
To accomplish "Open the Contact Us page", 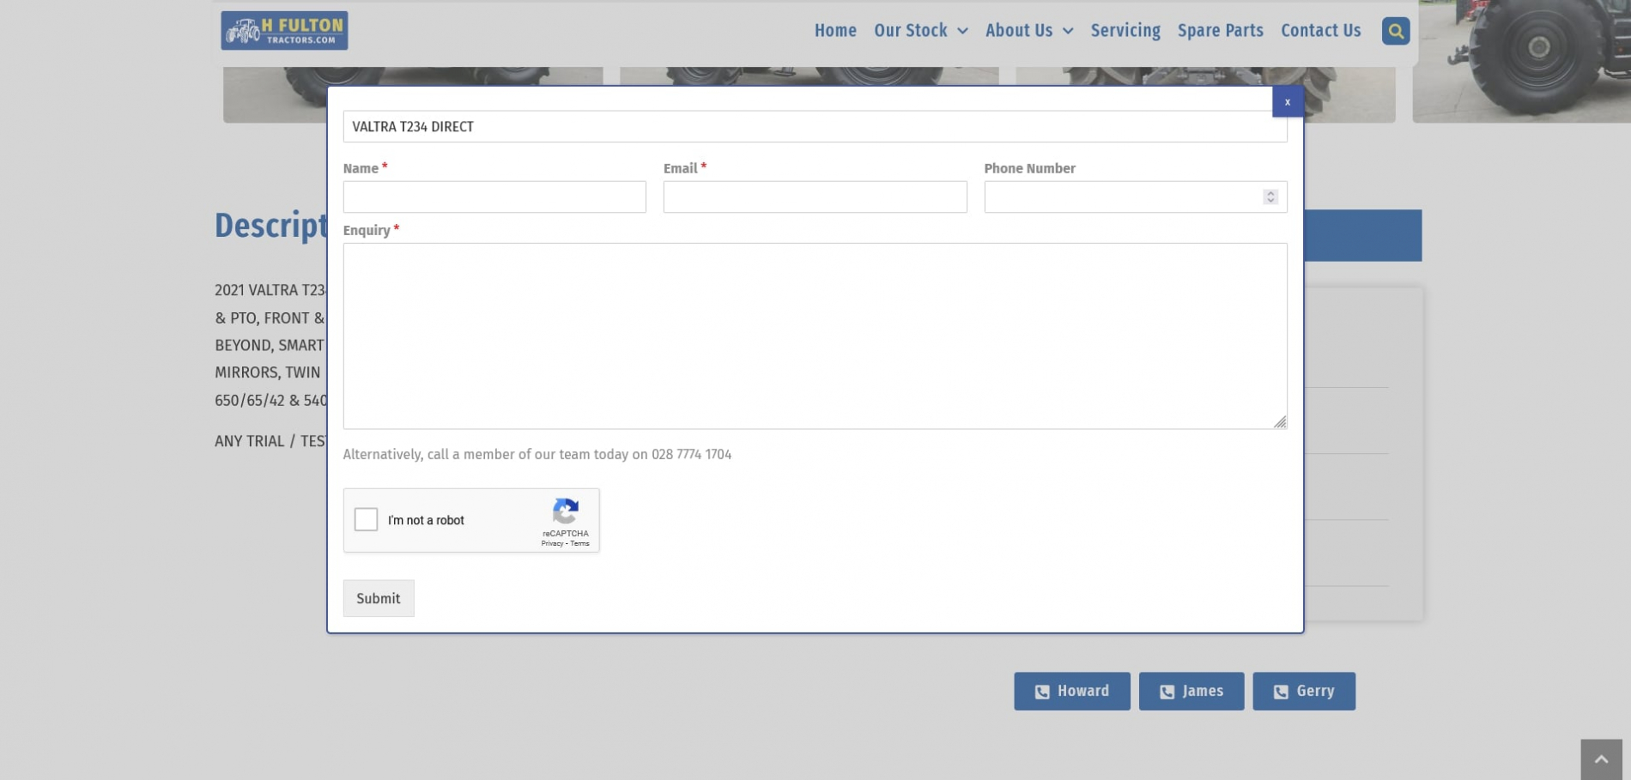I will [x=1320, y=31].
